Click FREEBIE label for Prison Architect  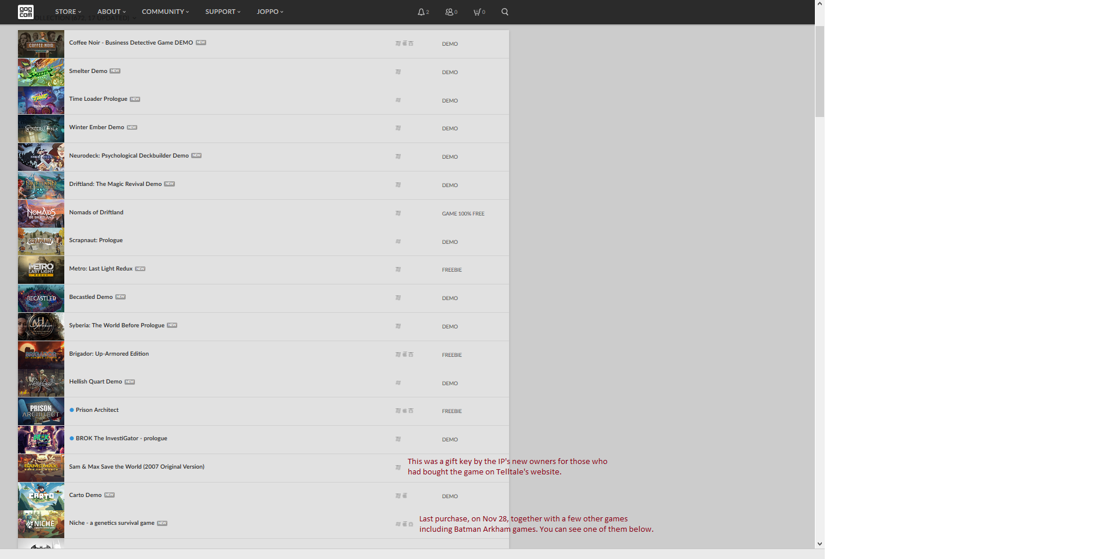452,411
